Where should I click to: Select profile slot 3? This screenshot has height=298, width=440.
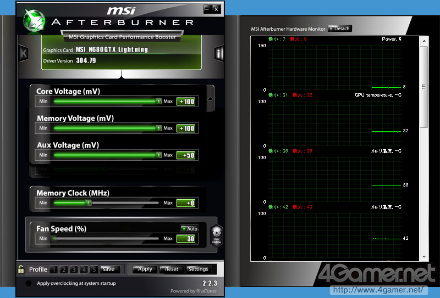(74, 269)
